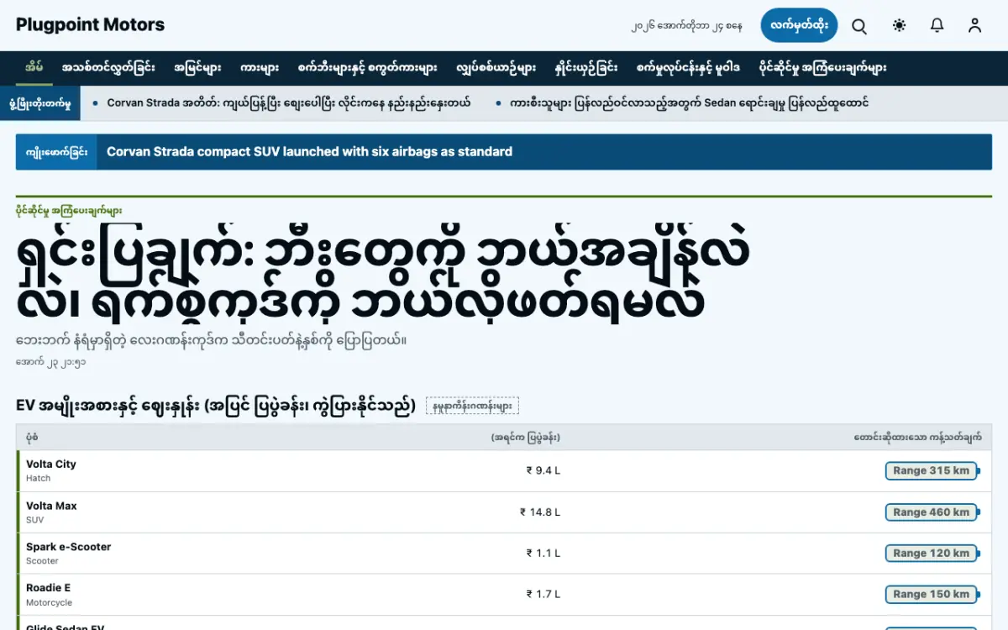Sort by ပုံစံ column header

(x=32, y=438)
